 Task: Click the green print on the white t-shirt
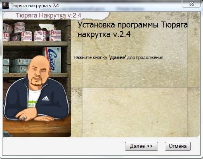pos(32,104)
